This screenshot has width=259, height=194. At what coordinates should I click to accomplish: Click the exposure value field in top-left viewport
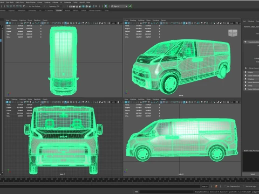[113, 23]
